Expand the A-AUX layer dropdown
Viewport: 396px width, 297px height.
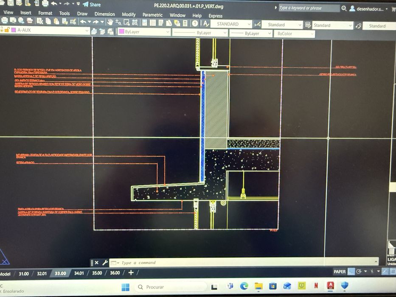click(87, 31)
